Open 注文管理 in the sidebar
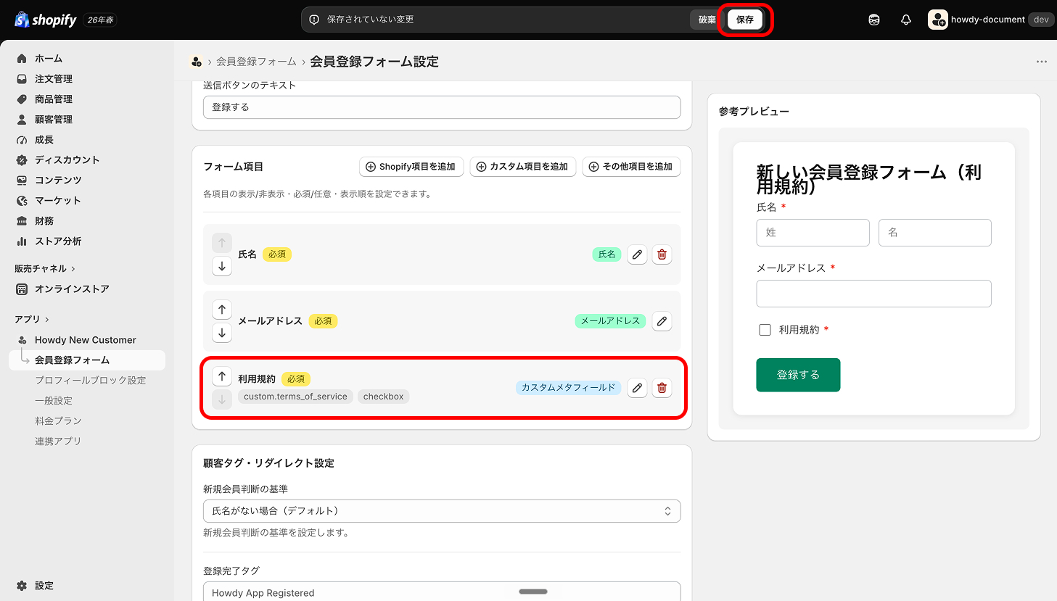 (54, 79)
